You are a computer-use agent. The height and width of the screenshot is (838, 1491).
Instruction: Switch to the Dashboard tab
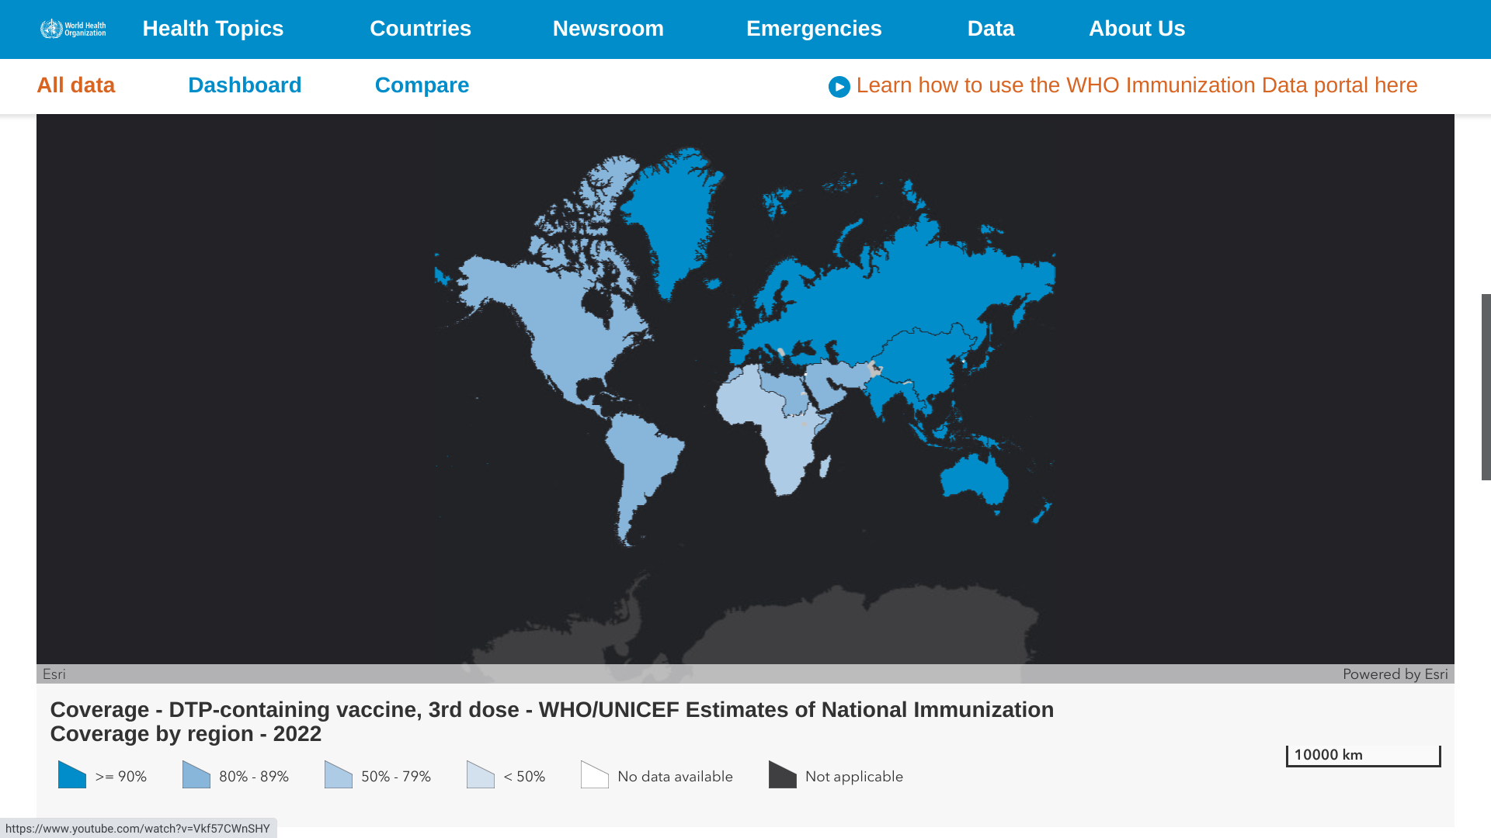coord(245,85)
